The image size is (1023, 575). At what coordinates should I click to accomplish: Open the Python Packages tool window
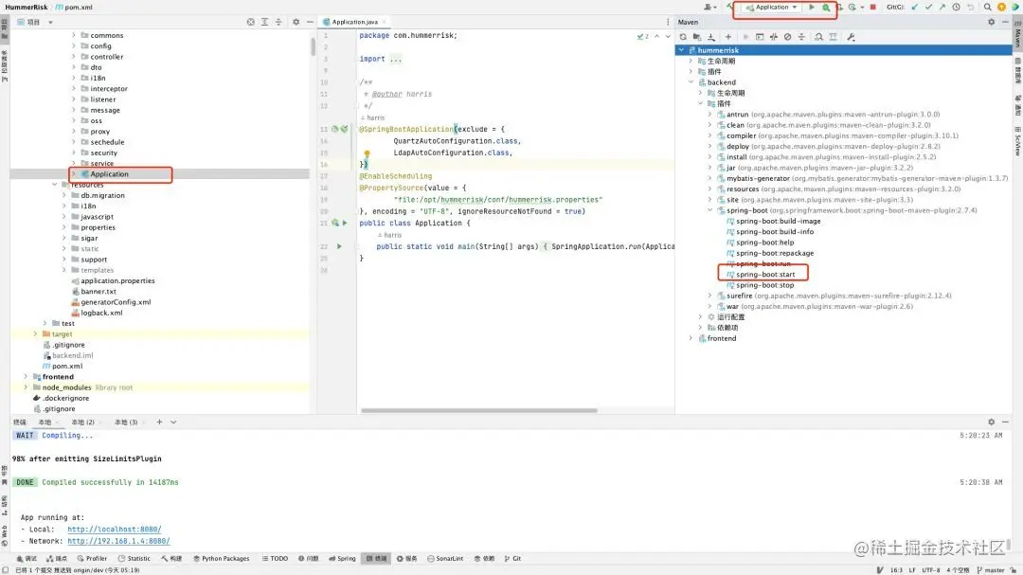221,559
